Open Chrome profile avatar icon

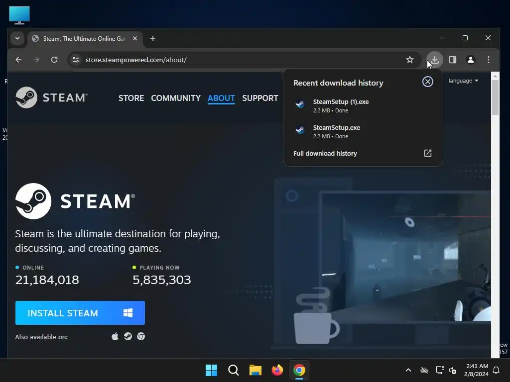(x=471, y=60)
